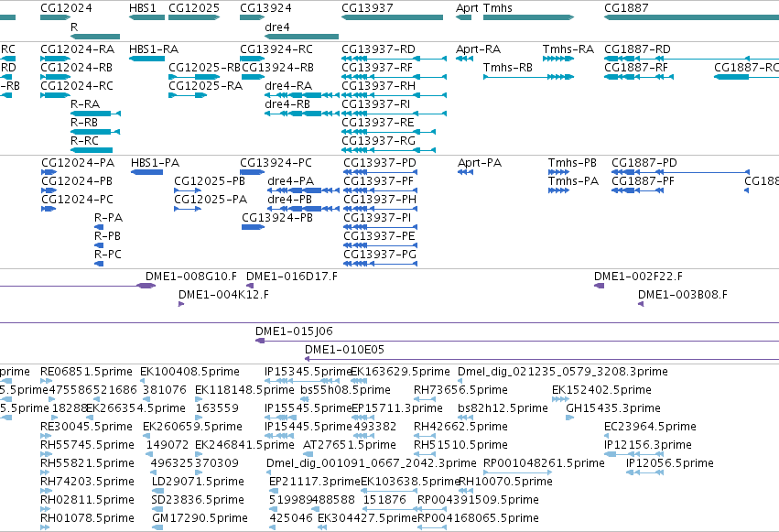Select feature DME1-003B08.F
Image resolution: width=779 pixels, height=532 pixels.
(683, 295)
